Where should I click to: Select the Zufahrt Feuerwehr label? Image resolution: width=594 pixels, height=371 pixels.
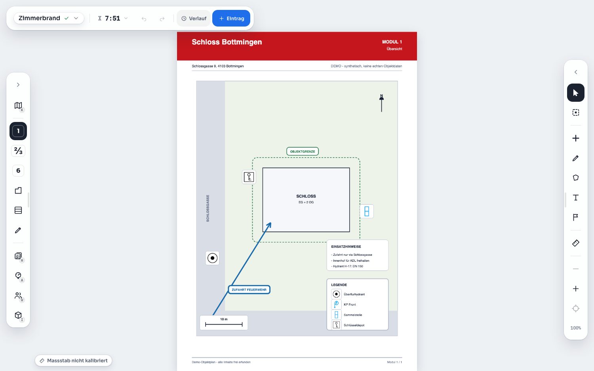(x=249, y=290)
